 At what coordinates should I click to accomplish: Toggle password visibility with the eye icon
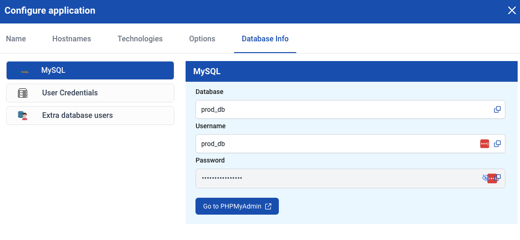pyautogui.click(x=485, y=178)
